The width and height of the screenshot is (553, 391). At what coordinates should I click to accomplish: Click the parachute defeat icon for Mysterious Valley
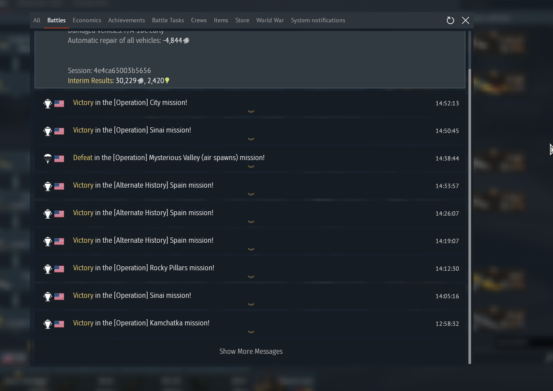coord(48,159)
